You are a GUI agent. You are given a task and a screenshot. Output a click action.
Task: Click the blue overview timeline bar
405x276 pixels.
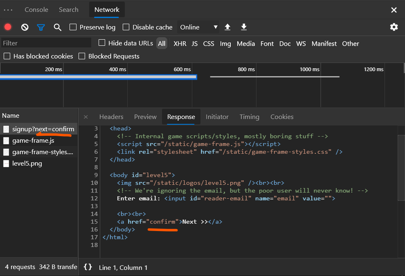pos(99,77)
